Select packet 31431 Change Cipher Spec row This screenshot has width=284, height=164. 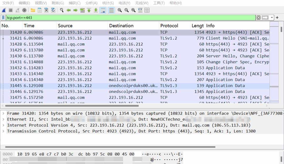135,62
